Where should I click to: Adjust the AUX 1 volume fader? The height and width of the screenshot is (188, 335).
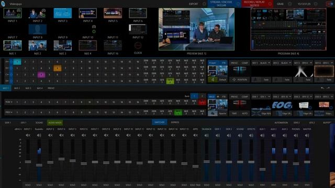coord(262,169)
